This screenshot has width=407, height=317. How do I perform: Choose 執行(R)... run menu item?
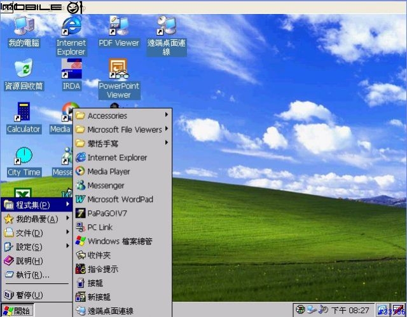(x=37, y=274)
